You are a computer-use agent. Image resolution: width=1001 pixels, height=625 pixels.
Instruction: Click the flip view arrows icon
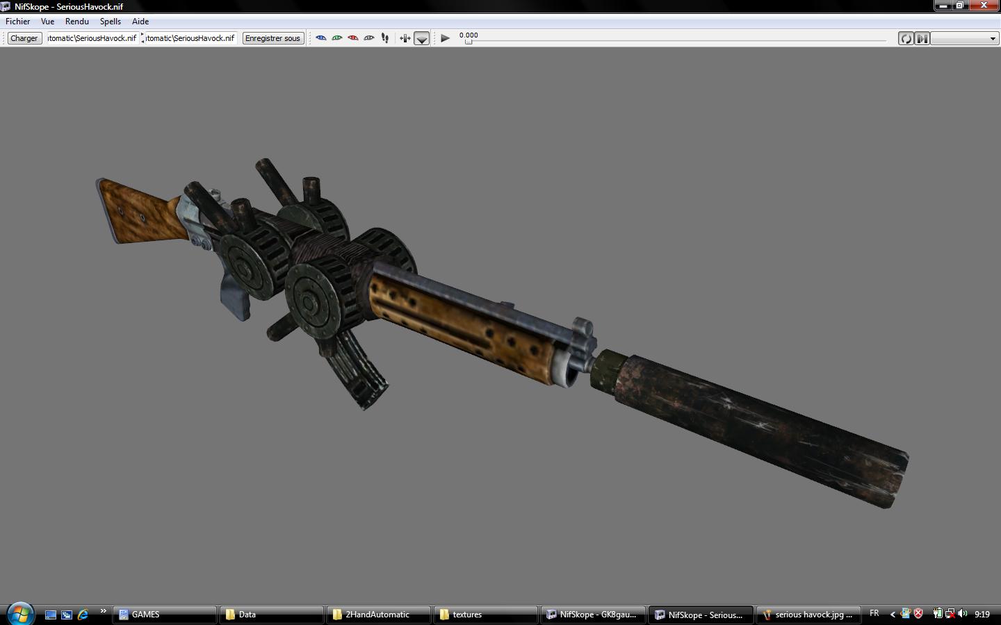coord(405,38)
